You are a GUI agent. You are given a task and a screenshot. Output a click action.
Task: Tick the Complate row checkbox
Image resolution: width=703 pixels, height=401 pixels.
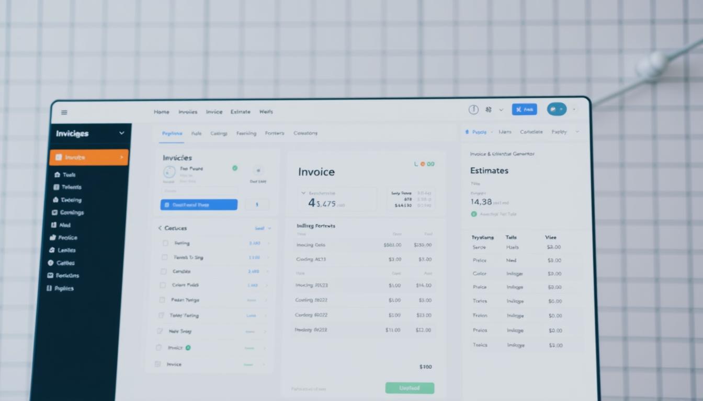[163, 272]
